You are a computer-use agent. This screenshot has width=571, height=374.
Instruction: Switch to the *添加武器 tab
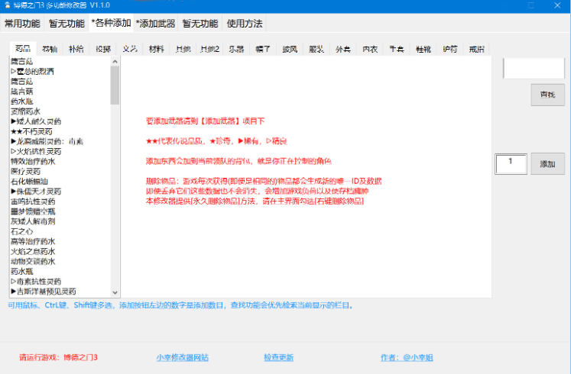coord(155,24)
